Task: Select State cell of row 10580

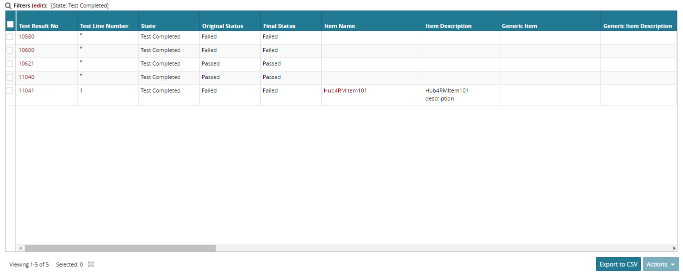Action: [x=169, y=37]
